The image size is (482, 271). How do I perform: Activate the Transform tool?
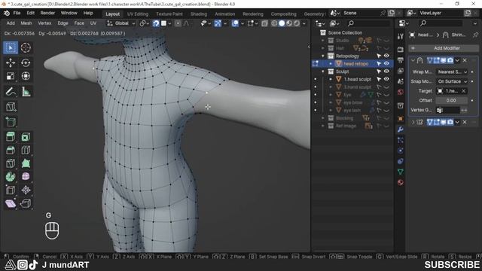tap(26, 76)
